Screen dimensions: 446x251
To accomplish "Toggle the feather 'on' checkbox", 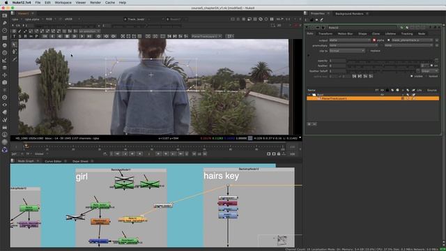I will click(x=431, y=66).
